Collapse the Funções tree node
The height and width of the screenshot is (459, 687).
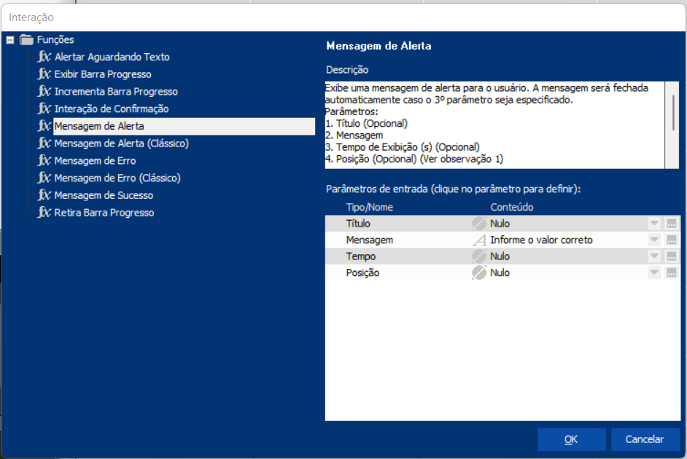tap(10, 40)
